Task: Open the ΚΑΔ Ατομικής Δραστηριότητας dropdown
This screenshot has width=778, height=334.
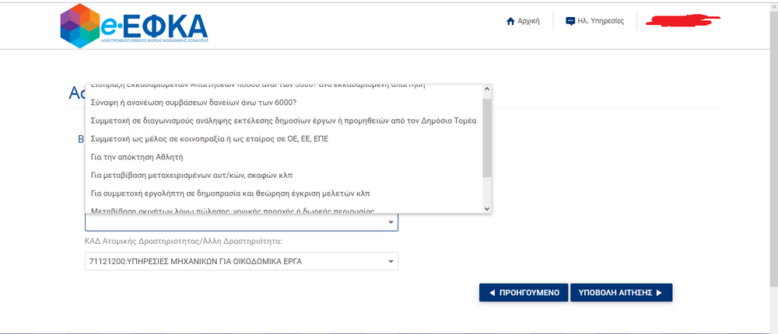Action: pos(390,262)
